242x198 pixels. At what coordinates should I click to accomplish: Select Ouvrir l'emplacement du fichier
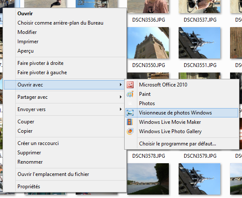coord(65,174)
